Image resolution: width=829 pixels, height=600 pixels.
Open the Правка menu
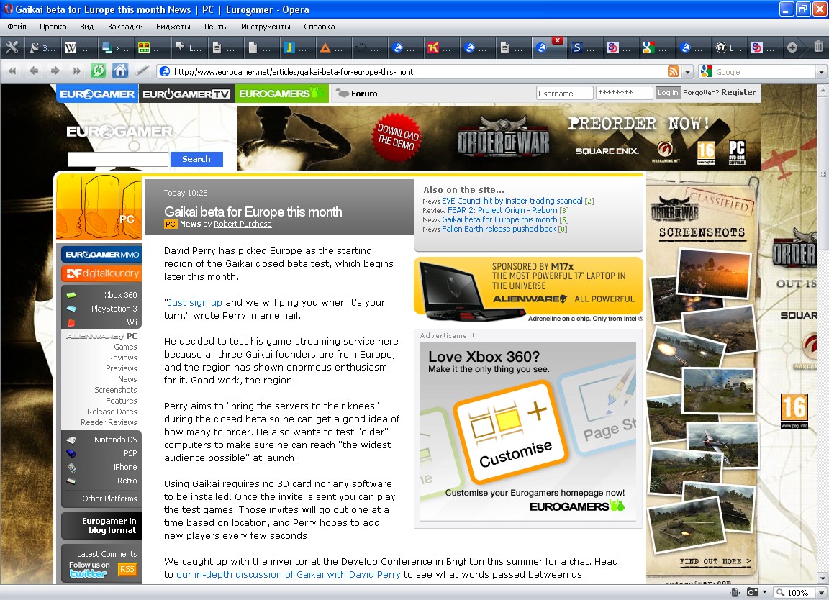click(53, 27)
